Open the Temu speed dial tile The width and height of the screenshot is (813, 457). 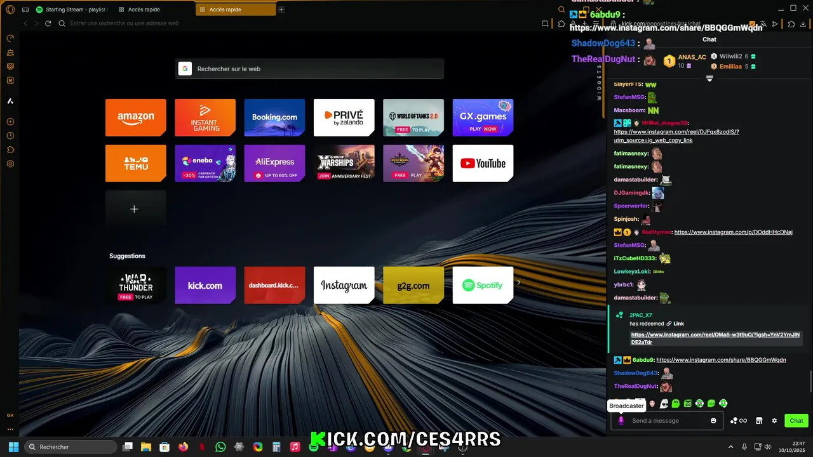pos(136,163)
